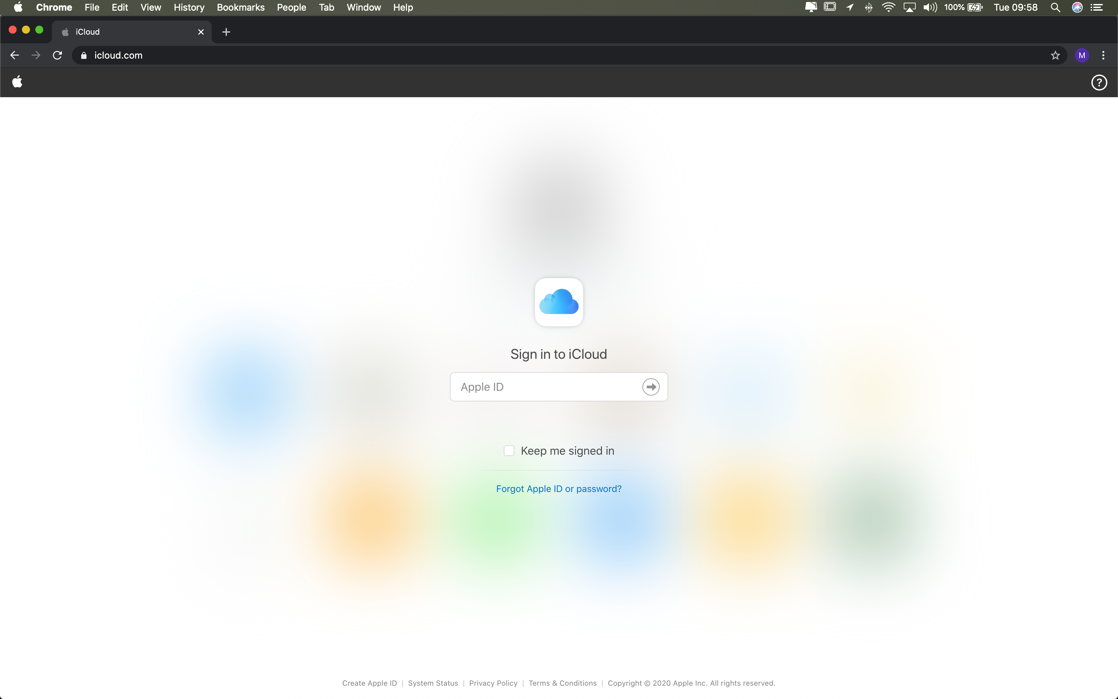This screenshot has width=1118, height=699.
Task: Click the sign-in arrow button
Action: (651, 386)
